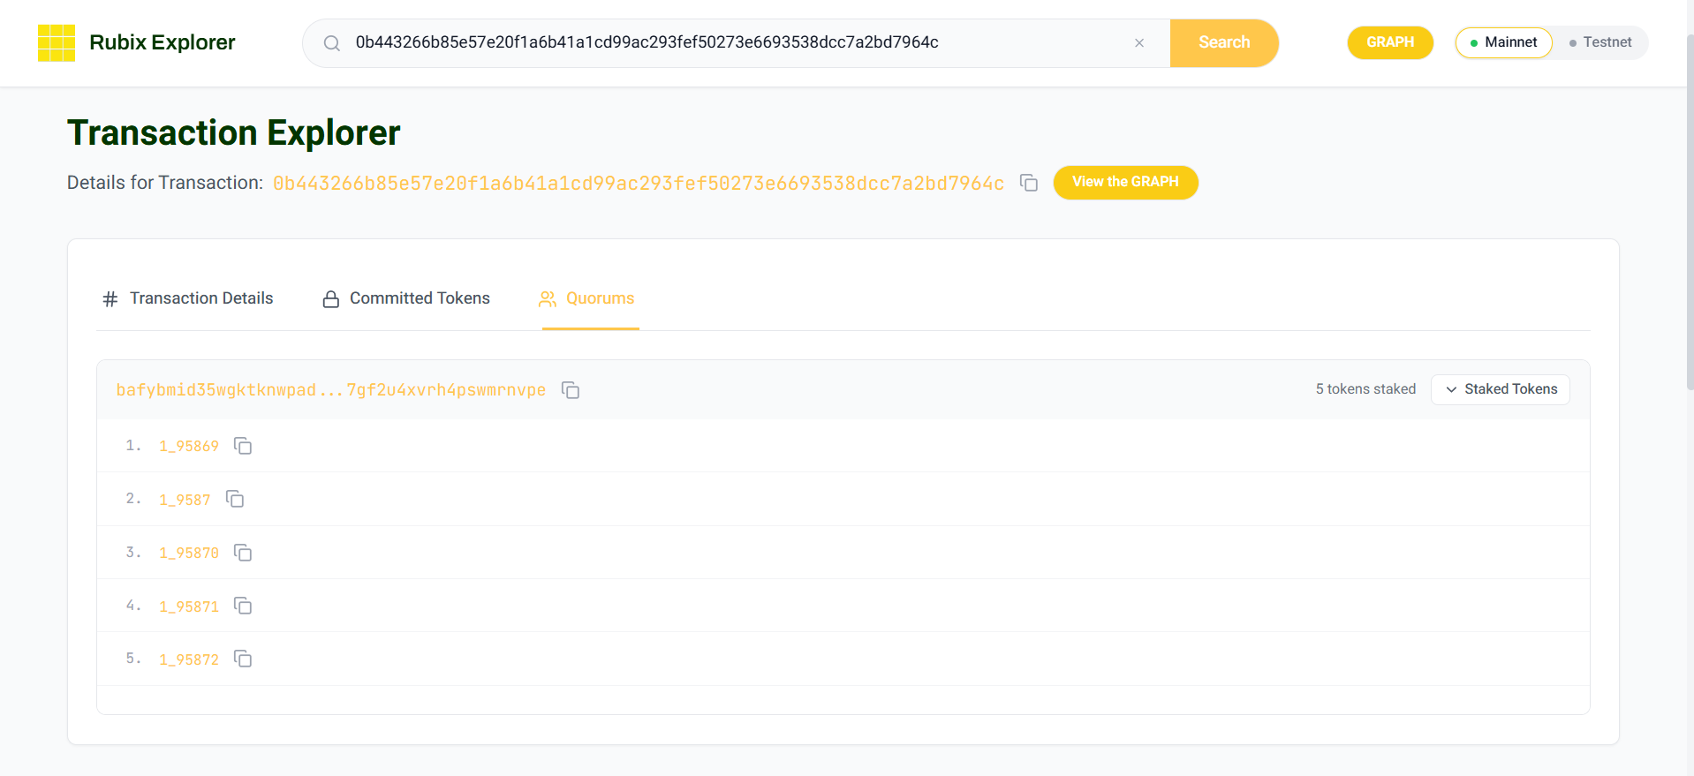Screen dimensions: 1694x776
Task: Copy token 1_95870
Action: (243, 553)
